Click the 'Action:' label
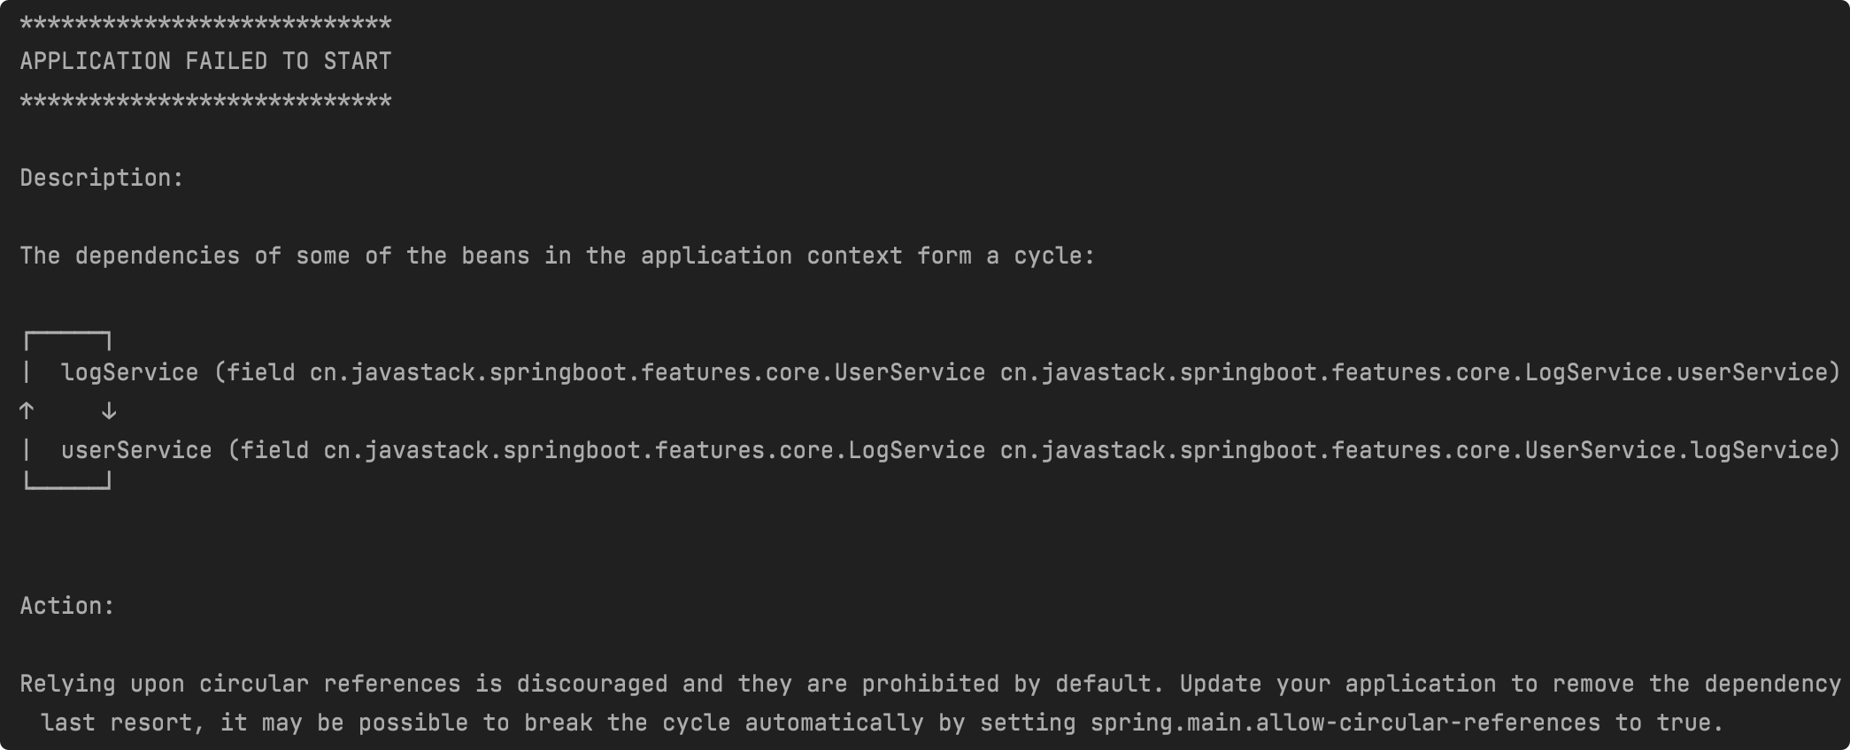The image size is (1850, 750). (x=67, y=606)
